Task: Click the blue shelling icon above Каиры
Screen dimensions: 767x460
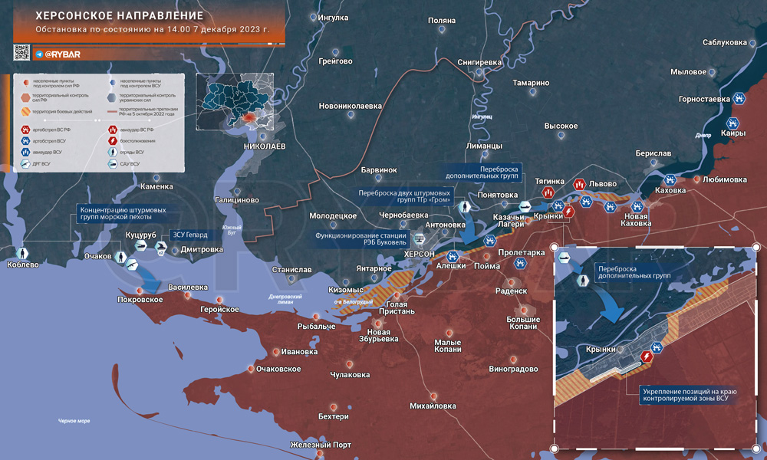Action: coord(732,123)
